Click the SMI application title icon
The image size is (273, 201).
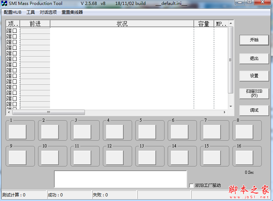[x=4, y=3]
